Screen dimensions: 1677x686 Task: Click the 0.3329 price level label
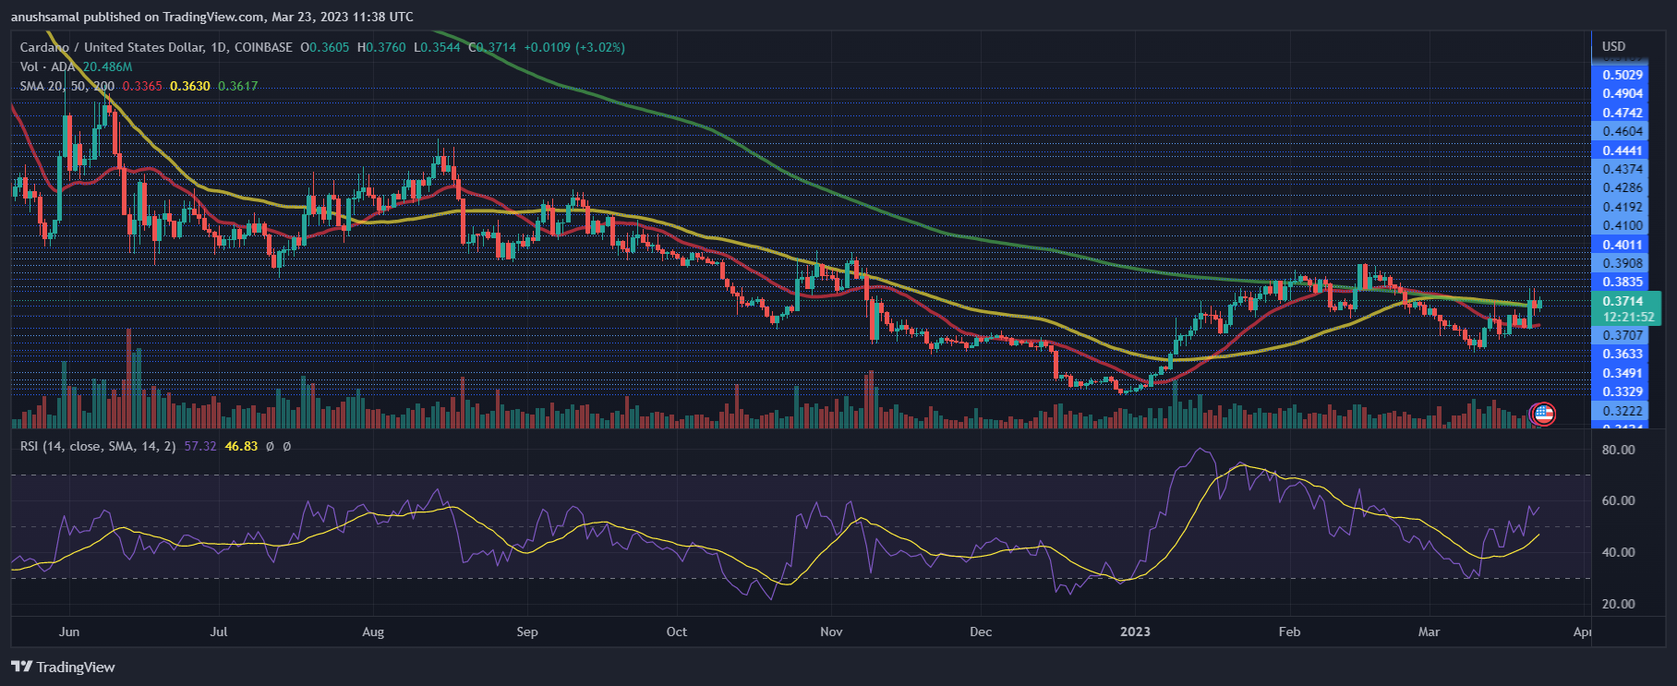point(1623,391)
